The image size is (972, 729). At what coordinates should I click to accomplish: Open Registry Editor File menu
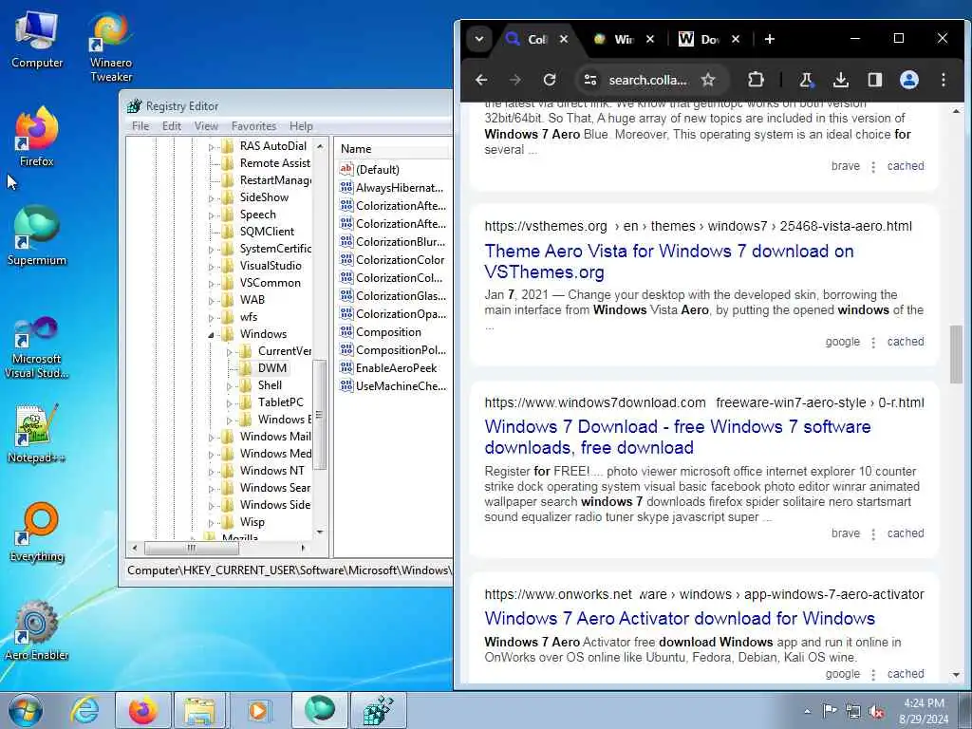point(140,126)
